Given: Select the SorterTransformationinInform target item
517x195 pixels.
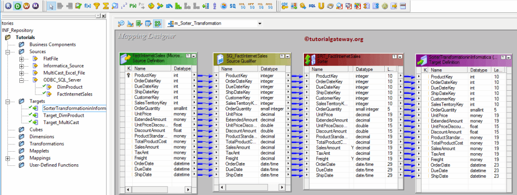Looking at the screenshot, I should pyautogui.click(x=74, y=108).
